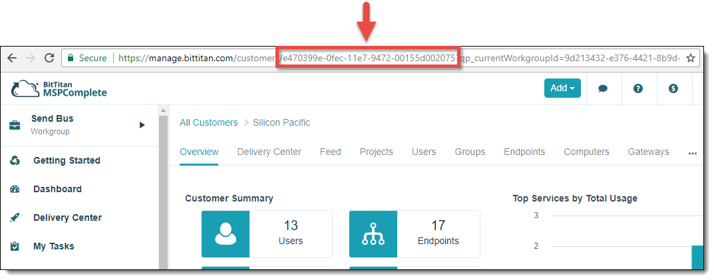This screenshot has width=714, height=280.
Task: Click the sidebar scrollbar up arrow
Action: click(x=163, y=110)
